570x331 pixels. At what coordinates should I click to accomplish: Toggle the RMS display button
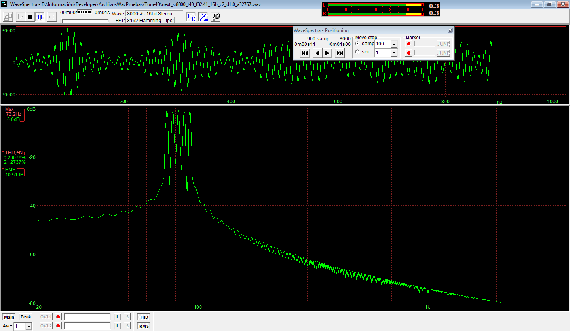point(144,326)
